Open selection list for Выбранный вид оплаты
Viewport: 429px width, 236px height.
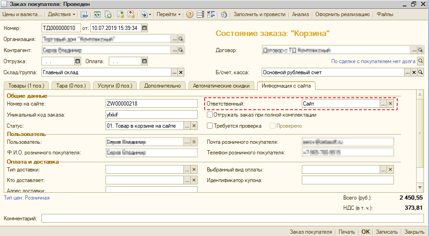[383, 170]
